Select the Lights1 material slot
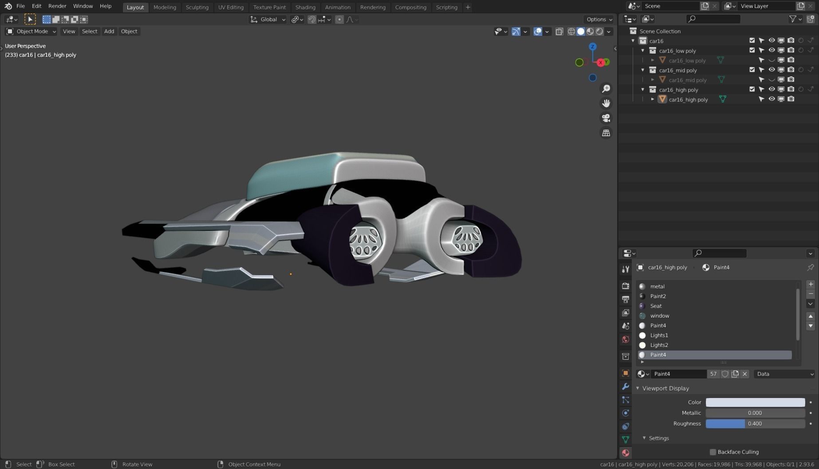The height and width of the screenshot is (469, 819). 715,335
